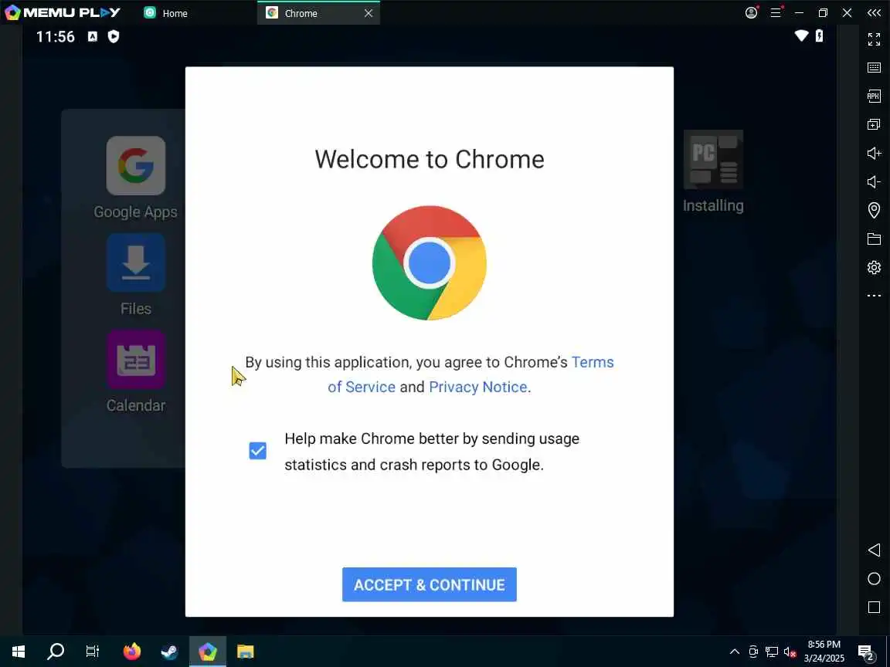Click the Installing app icon
The width and height of the screenshot is (890, 667).
click(714, 171)
